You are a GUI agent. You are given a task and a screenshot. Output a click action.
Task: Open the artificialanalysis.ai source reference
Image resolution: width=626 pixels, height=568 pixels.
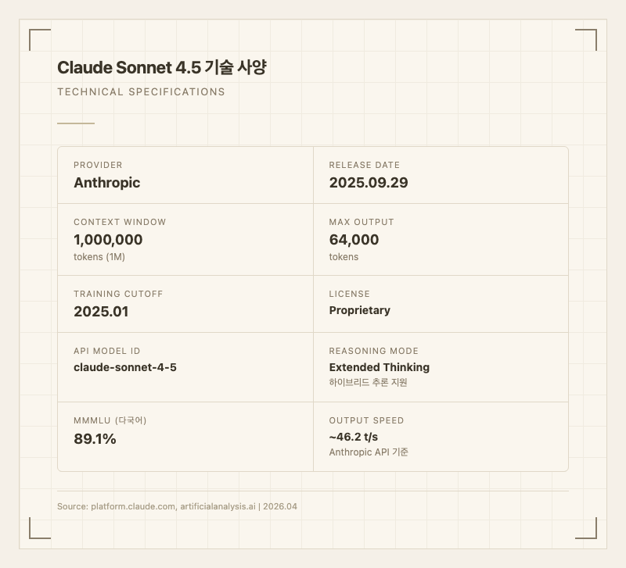[x=218, y=506]
